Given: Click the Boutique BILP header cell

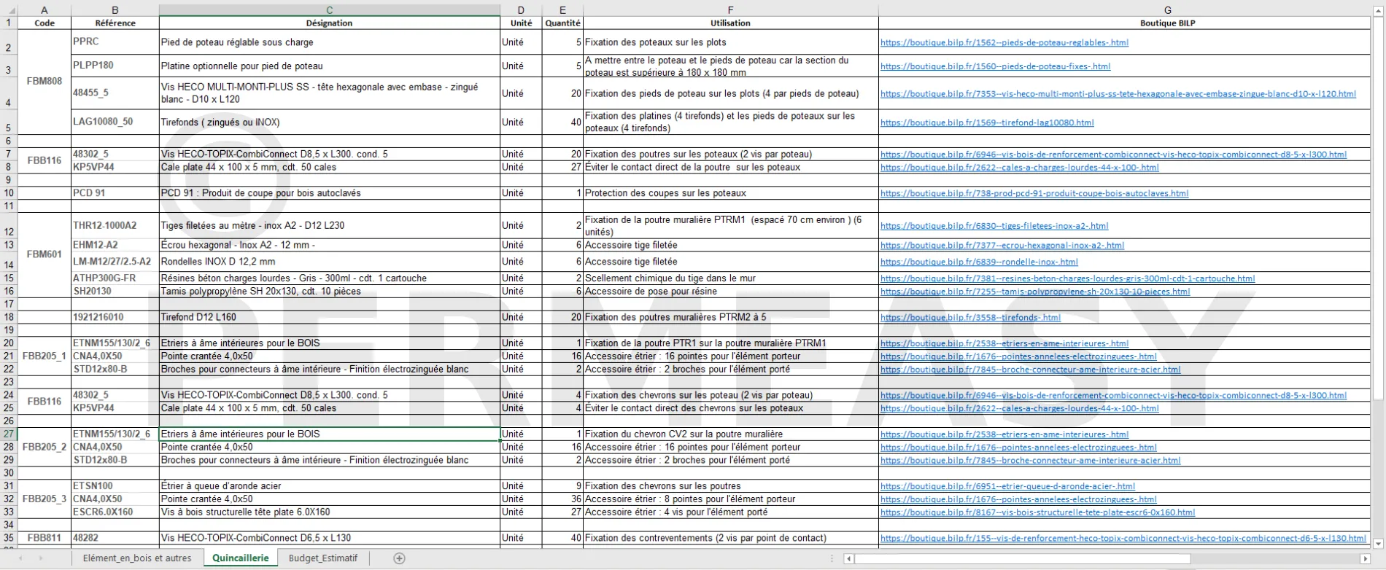Looking at the screenshot, I should (1124, 23).
